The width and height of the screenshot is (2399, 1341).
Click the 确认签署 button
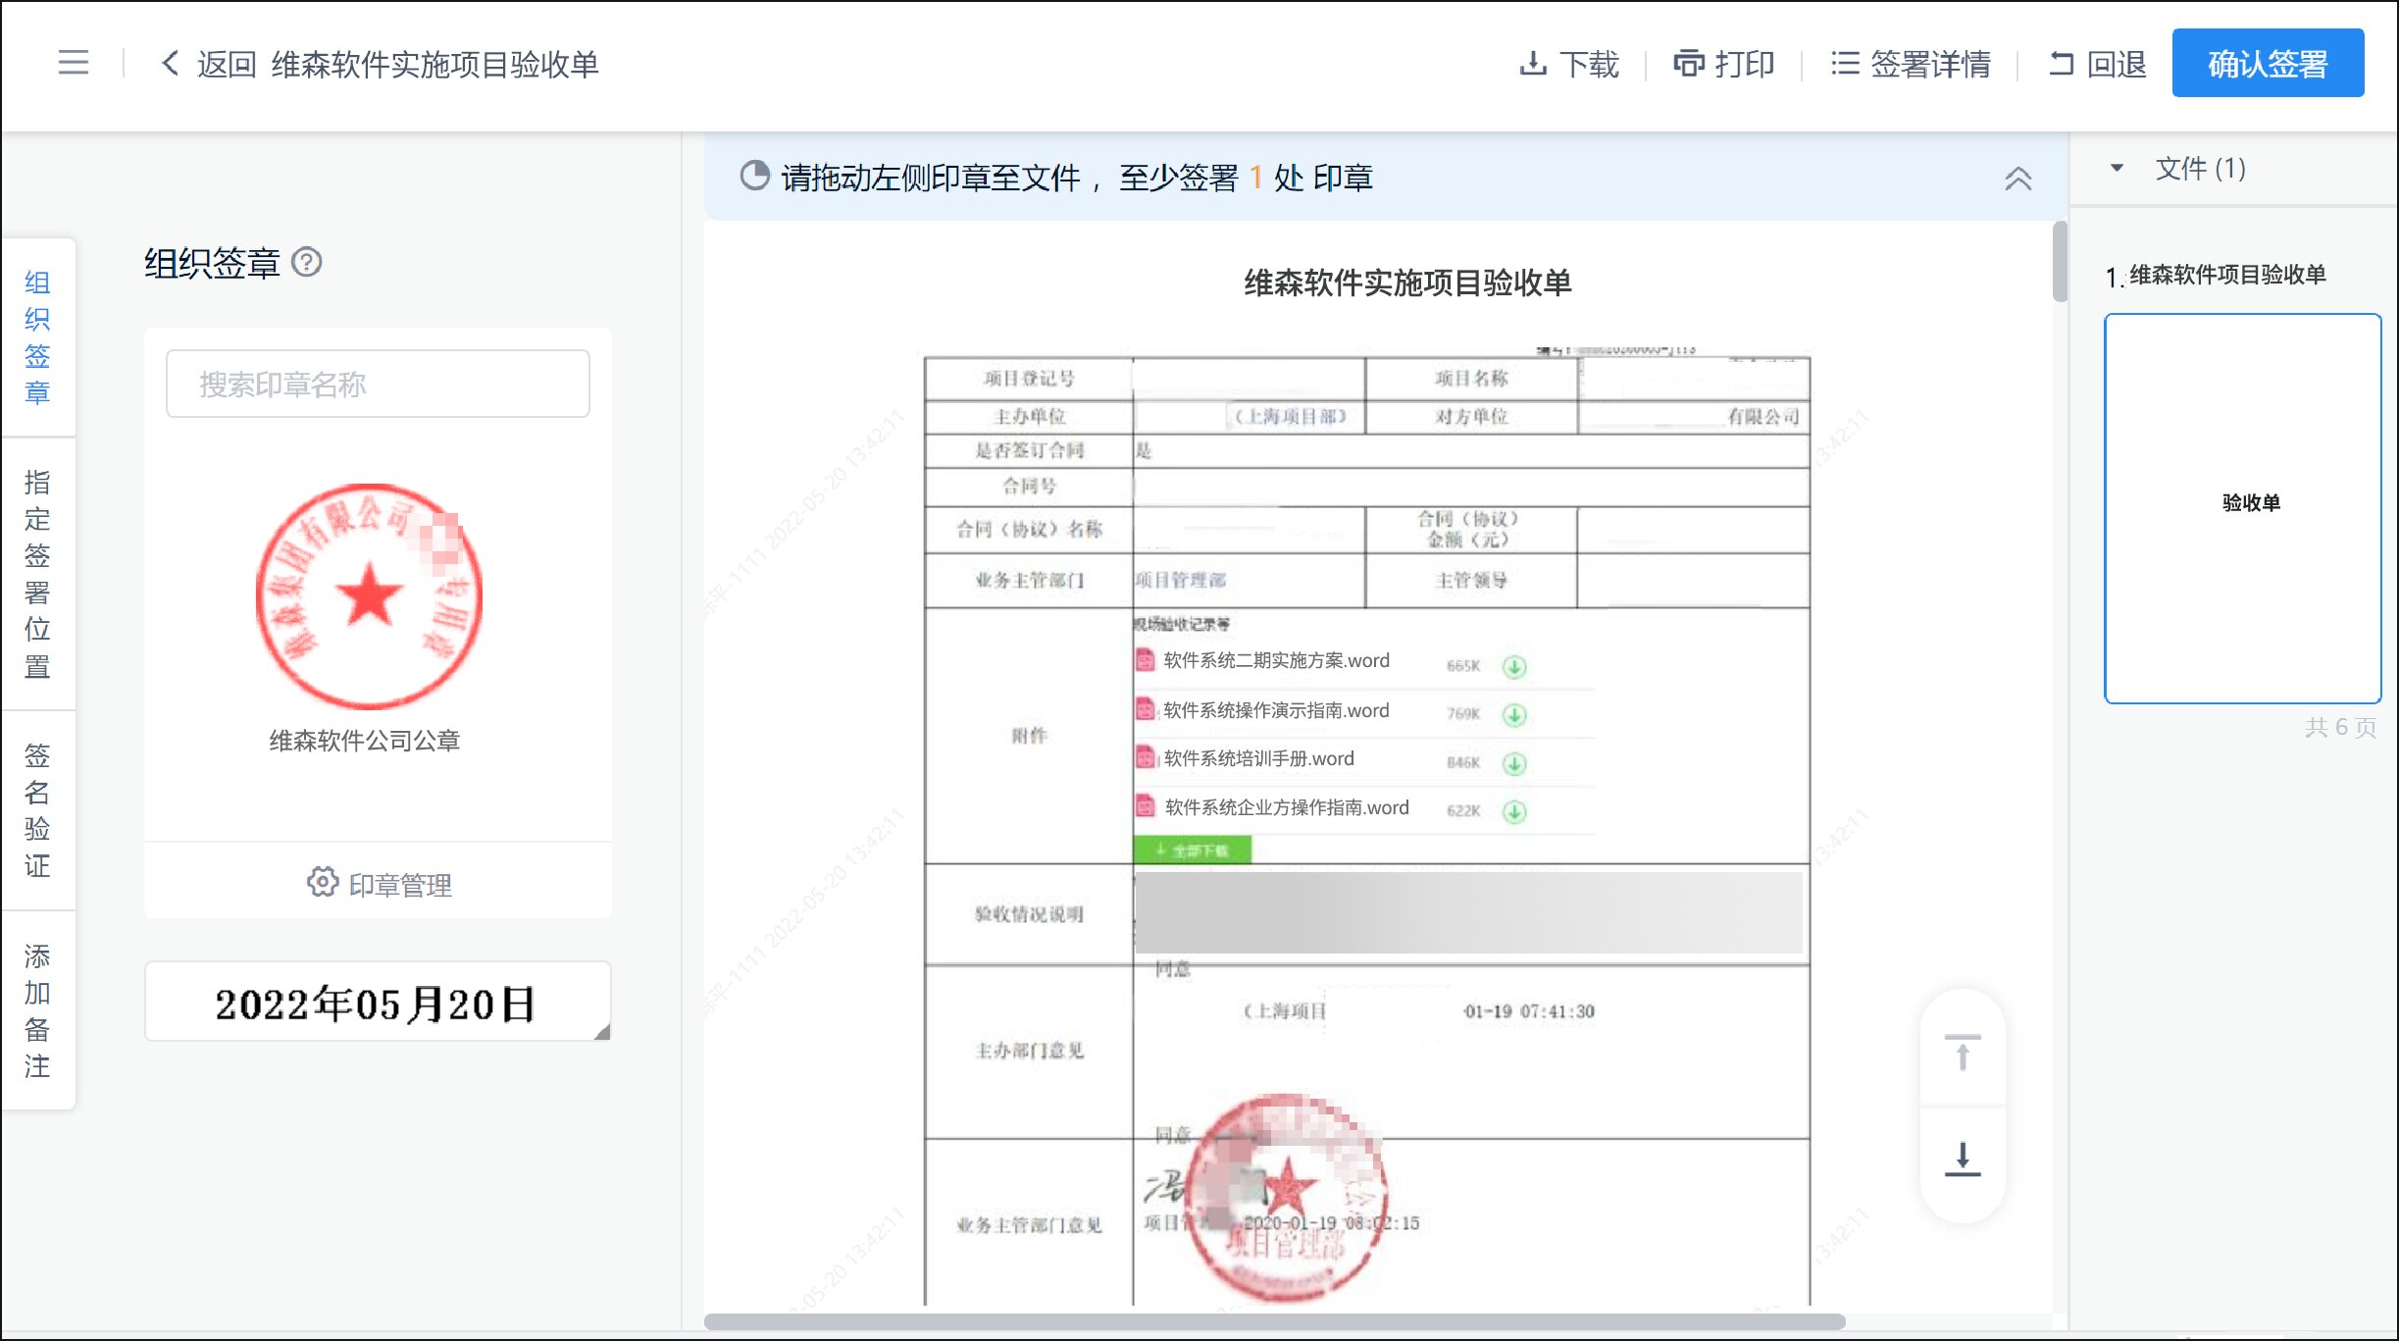click(x=2268, y=62)
